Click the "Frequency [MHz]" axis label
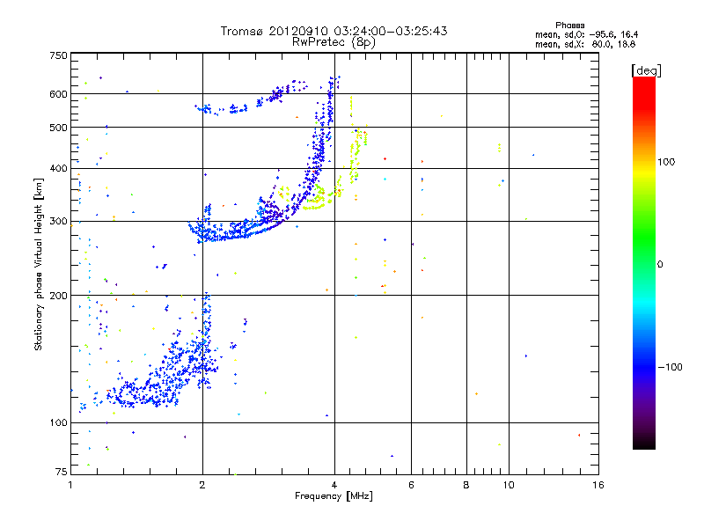 334,496
